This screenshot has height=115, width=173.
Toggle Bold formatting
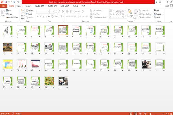(x=38, y=16)
